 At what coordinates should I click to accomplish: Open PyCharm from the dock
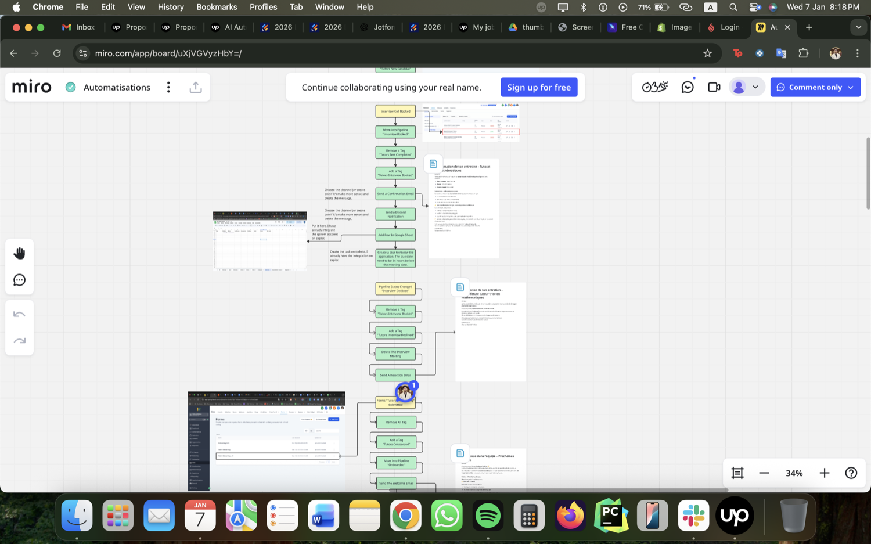tap(611, 516)
